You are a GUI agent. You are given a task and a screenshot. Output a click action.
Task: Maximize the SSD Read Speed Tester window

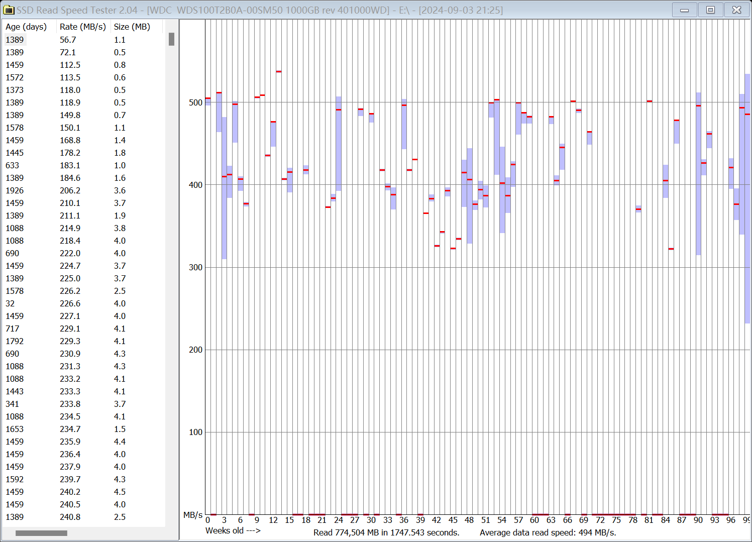[710, 10]
